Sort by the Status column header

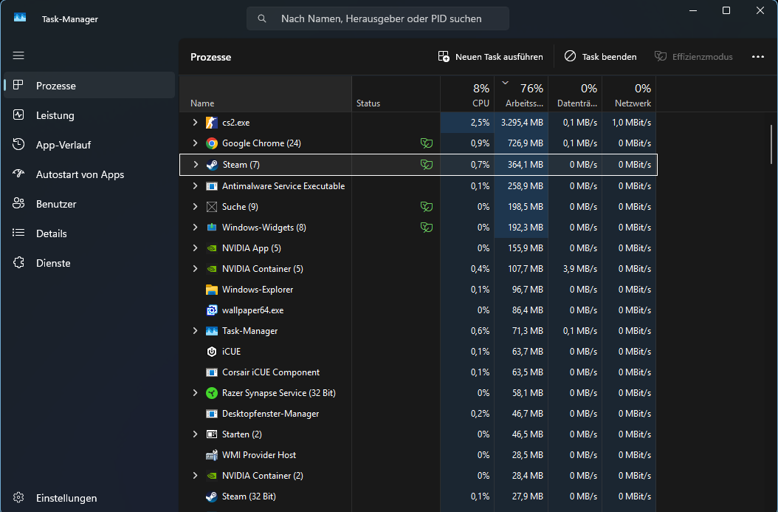tap(396, 93)
